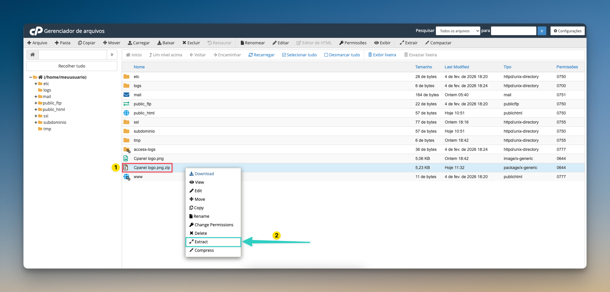Click the Recarregar reload button
This screenshot has height=292, width=610.
pos(261,55)
